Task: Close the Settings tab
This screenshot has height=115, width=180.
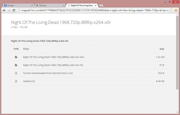Action: click(x=64, y=5)
